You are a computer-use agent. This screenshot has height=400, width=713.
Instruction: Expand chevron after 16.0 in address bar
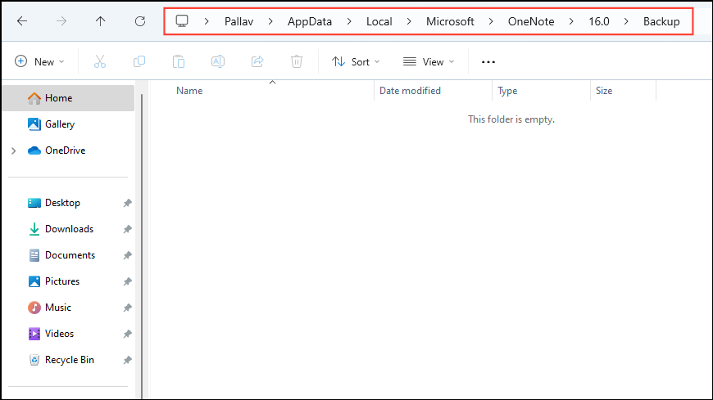pos(626,21)
